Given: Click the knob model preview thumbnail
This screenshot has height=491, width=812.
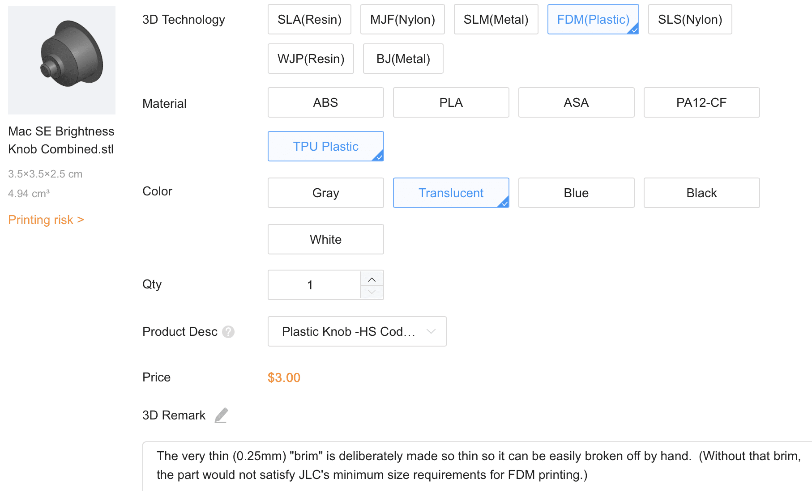Looking at the screenshot, I should 62,60.
